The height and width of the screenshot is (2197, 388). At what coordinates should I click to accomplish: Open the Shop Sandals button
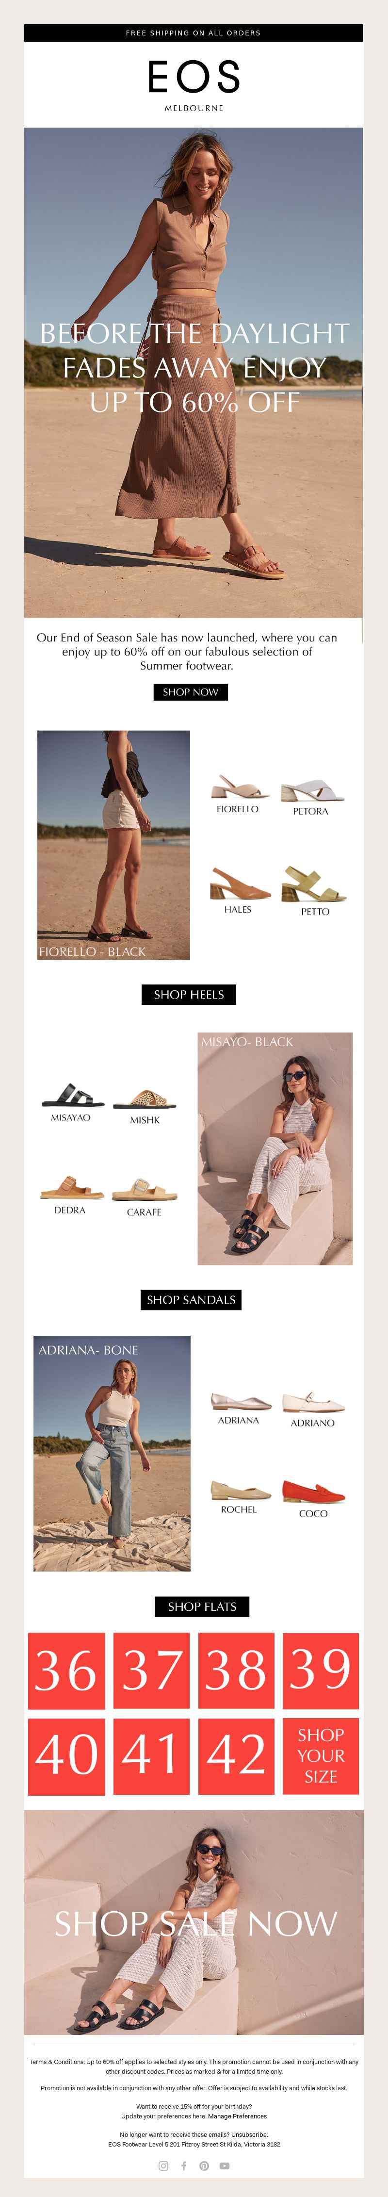pyautogui.click(x=191, y=1300)
